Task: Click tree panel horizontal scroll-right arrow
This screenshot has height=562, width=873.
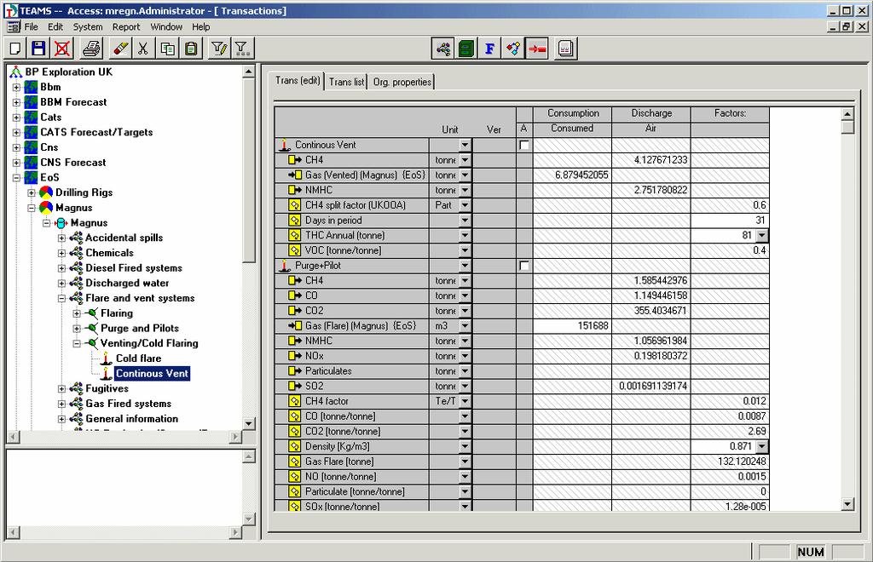Action: [235, 437]
